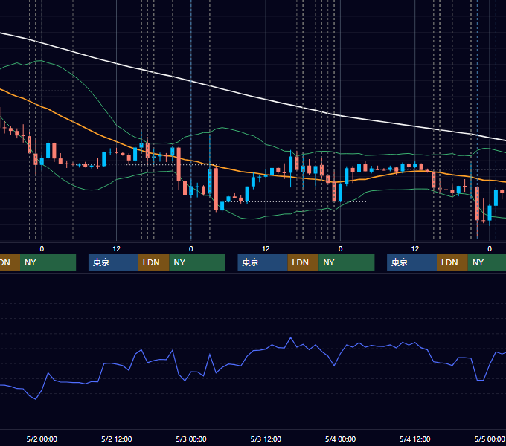Click hour label 12 above 5/4 12:00
Image resolution: width=506 pixels, height=446 pixels.
tap(415, 249)
